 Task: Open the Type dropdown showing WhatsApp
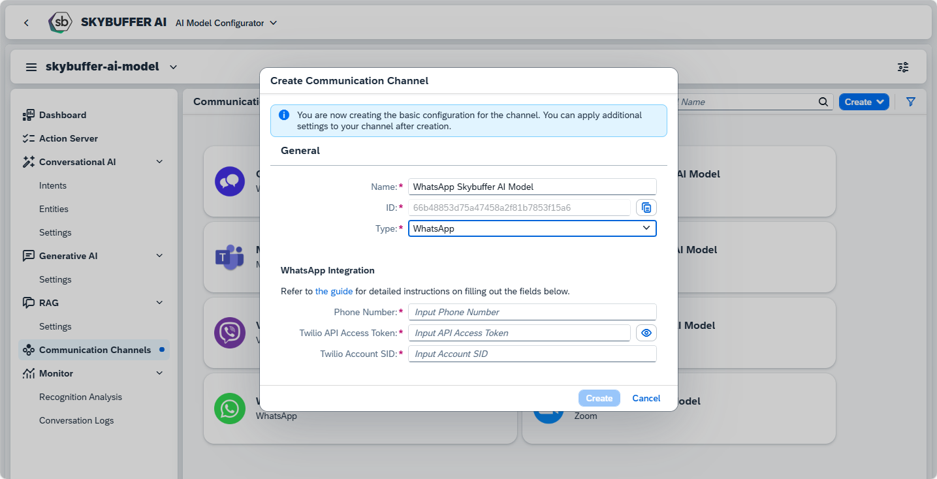(532, 228)
